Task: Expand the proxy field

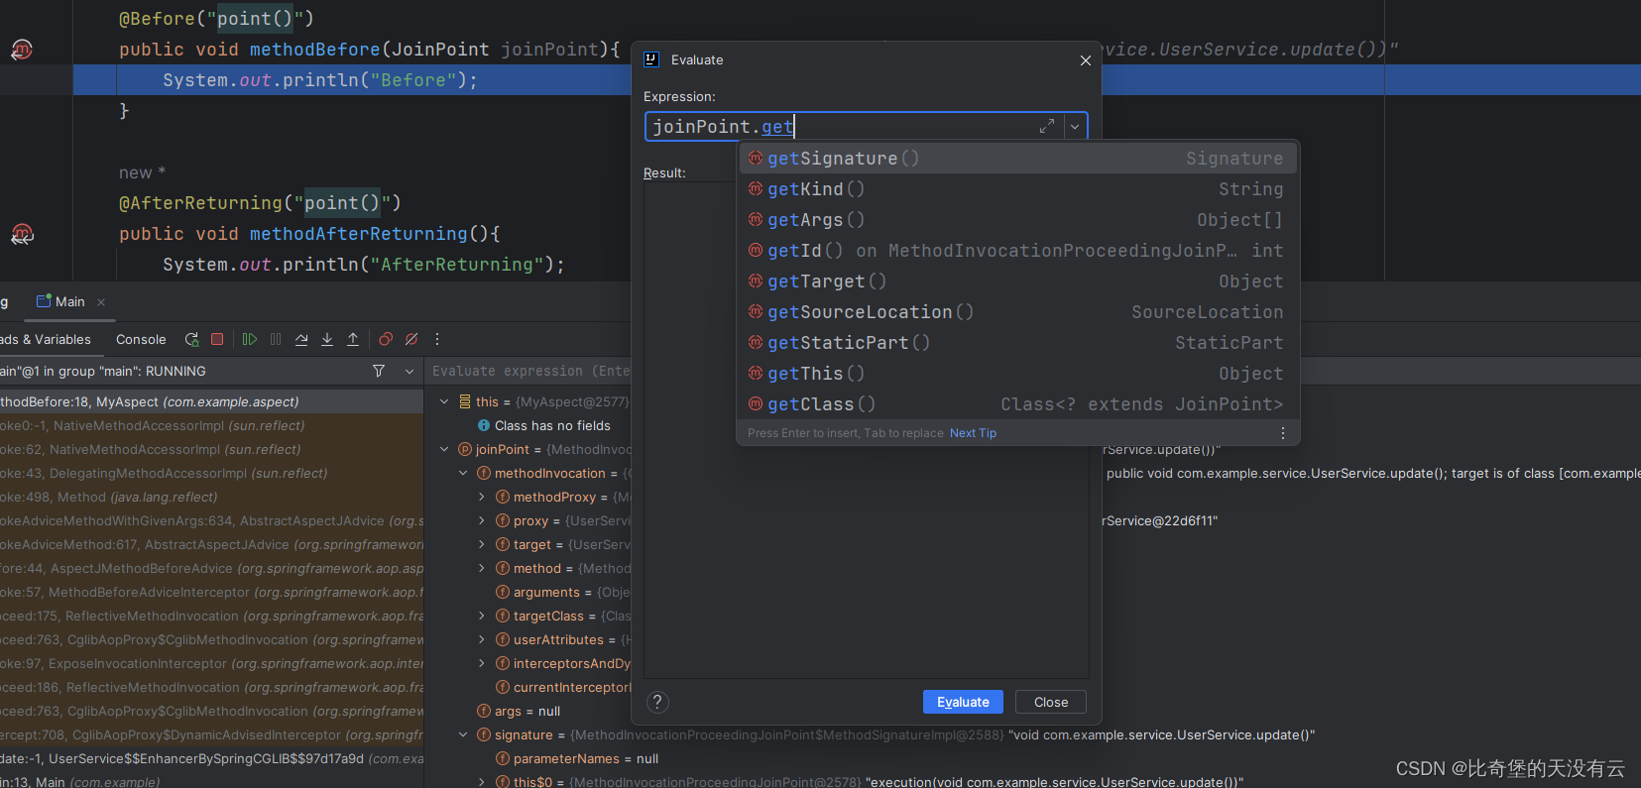Action: pyautogui.click(x=482, y=520)
